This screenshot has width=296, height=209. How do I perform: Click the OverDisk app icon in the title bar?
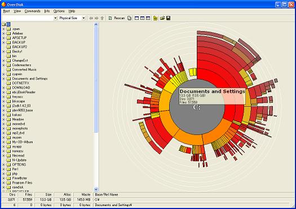(x=3, y=4)
